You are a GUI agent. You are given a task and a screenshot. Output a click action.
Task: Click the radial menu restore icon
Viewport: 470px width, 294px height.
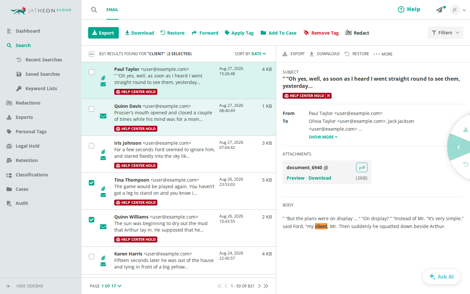(466, 164)
